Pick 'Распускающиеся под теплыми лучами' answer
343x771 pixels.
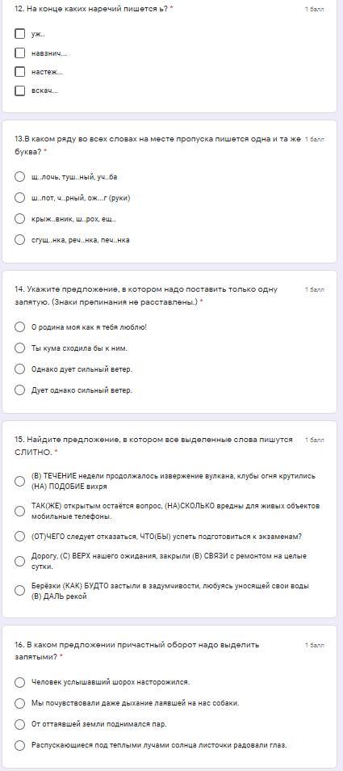tap(19, 745)
